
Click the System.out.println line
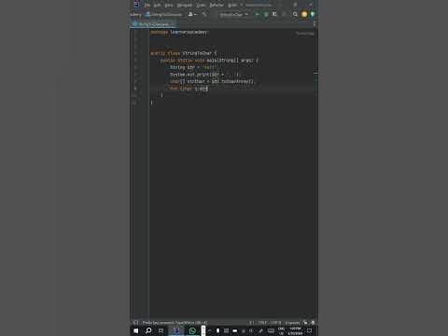pyautogui.click(x=204, y=75)
